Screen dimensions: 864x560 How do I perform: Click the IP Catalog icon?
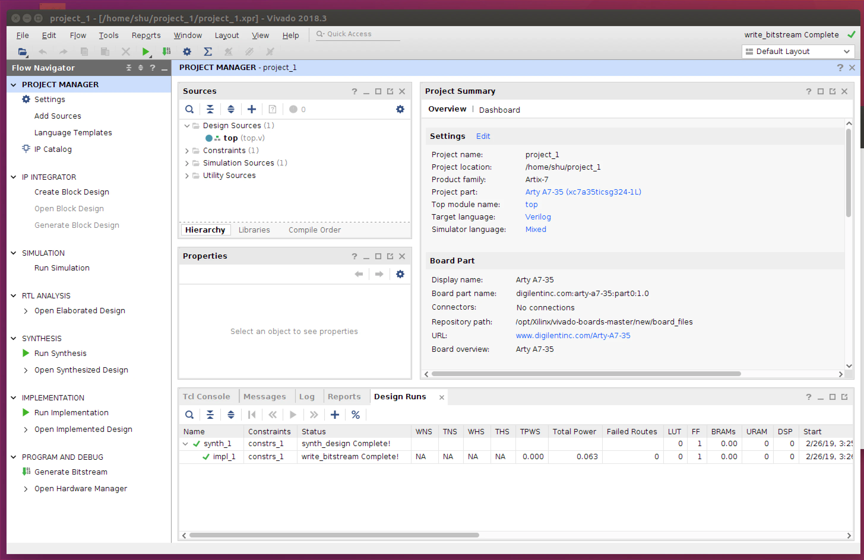(x=26, y=149)
